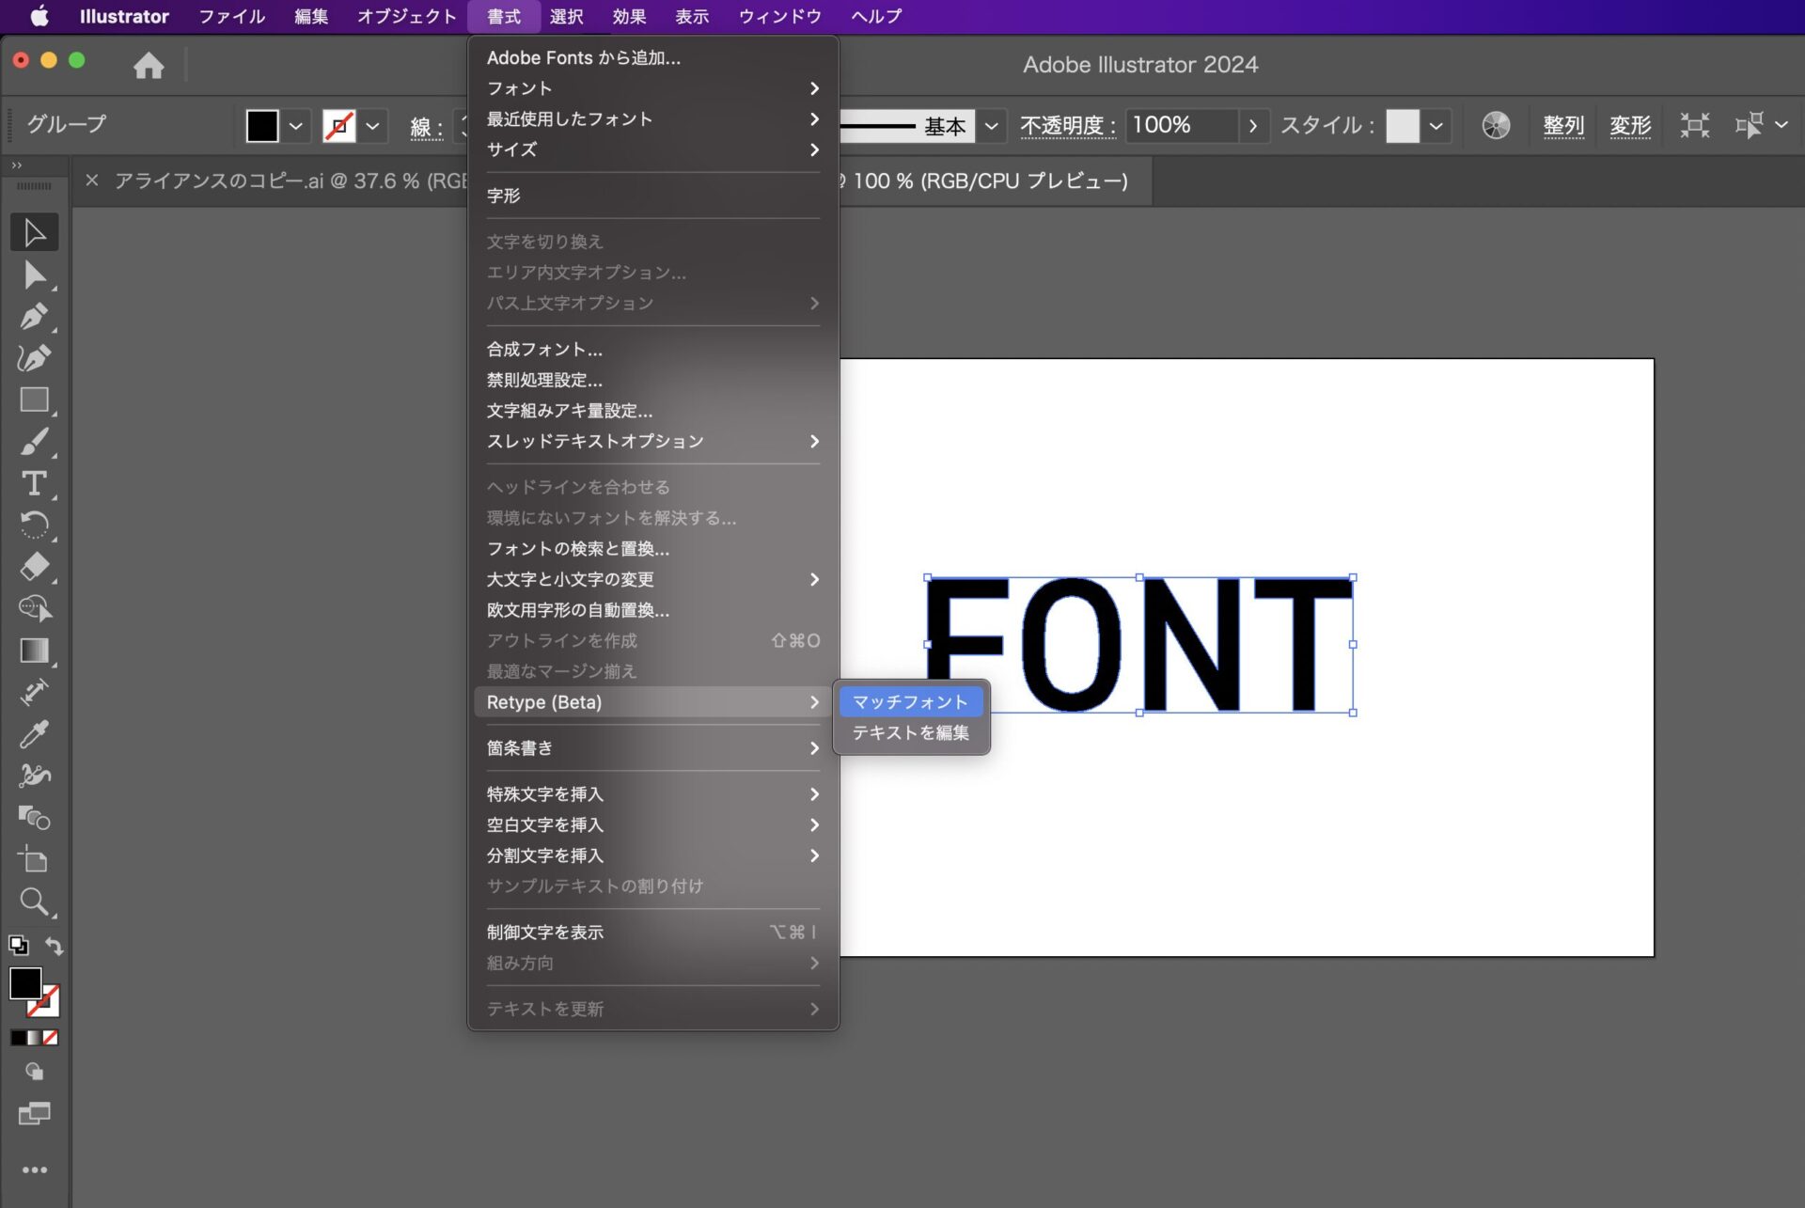The height and width of the screenshot is (1208, 1805).
Task: Set color mode to solid Color
Action: [18, 1038]
